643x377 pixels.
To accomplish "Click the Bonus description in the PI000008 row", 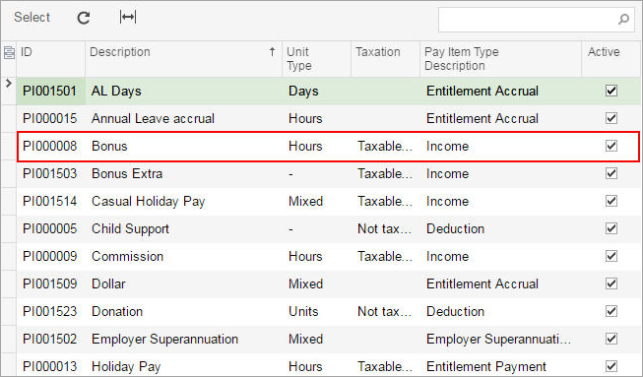I will (x=109, y=146).
